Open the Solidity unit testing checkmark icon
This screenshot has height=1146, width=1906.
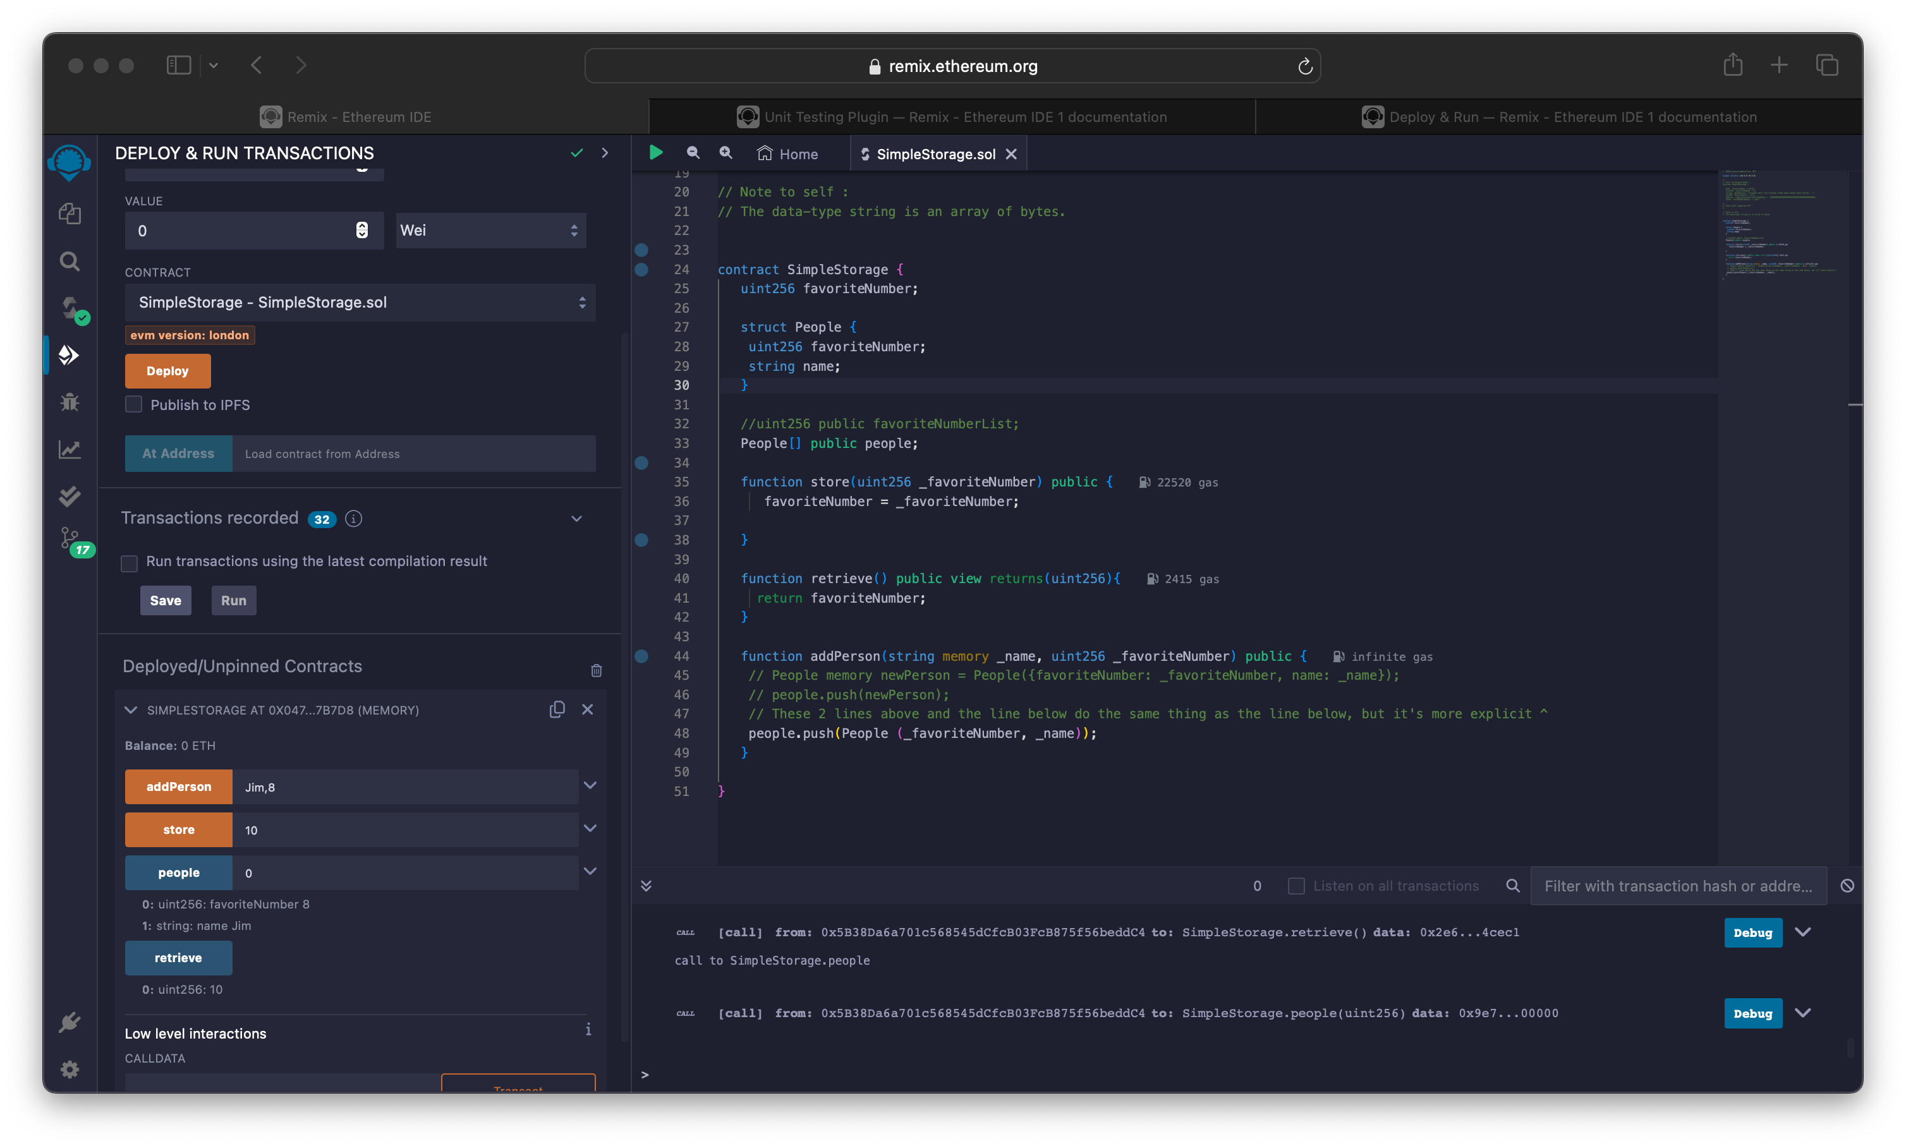coord(70,496)
